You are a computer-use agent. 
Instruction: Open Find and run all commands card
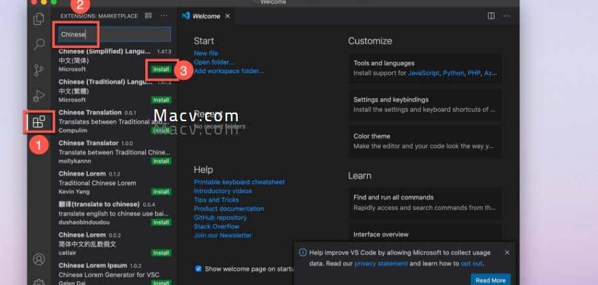[425, 202]
